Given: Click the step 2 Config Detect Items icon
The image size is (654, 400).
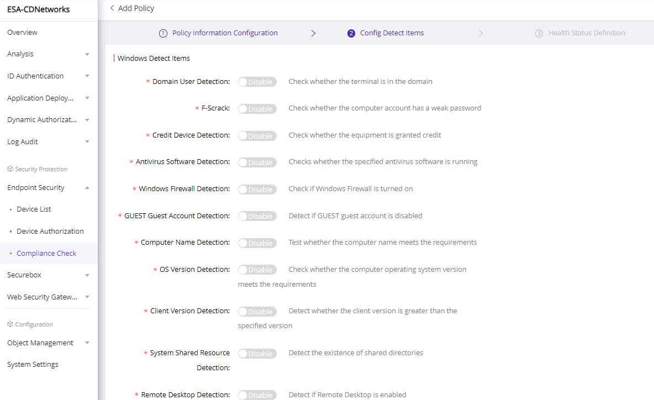Looking at the screenshot, I should click(351, 33).
